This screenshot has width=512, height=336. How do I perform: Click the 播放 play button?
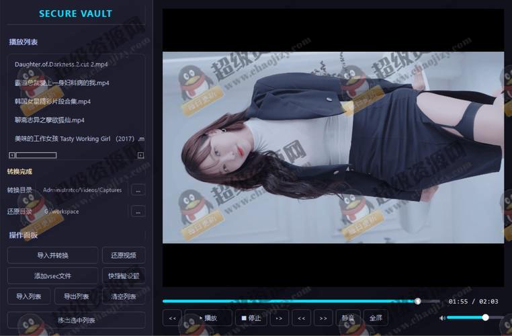[x=208, y=318]
